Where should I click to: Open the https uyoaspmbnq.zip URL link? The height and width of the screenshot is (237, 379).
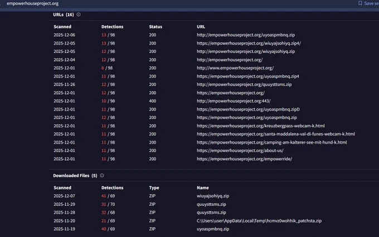coord(247,117)
